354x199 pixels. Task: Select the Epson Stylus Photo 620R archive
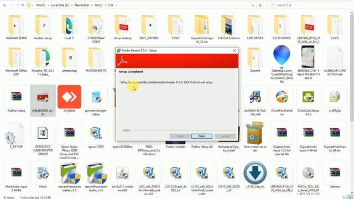click(69, 140)
